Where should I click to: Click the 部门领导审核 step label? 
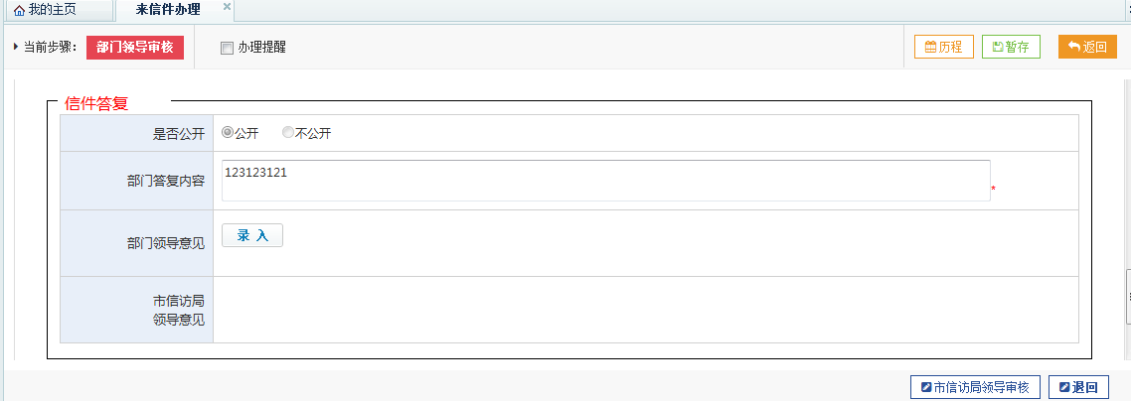click(x=135, y=48)
